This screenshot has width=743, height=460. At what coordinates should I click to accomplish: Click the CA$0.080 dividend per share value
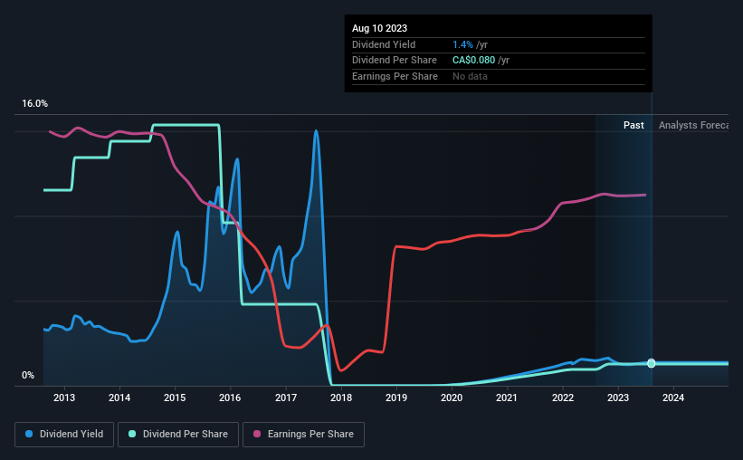coord(473,61)
